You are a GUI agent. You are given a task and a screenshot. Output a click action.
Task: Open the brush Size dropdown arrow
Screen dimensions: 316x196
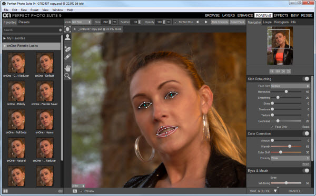[x=110, y=22]
